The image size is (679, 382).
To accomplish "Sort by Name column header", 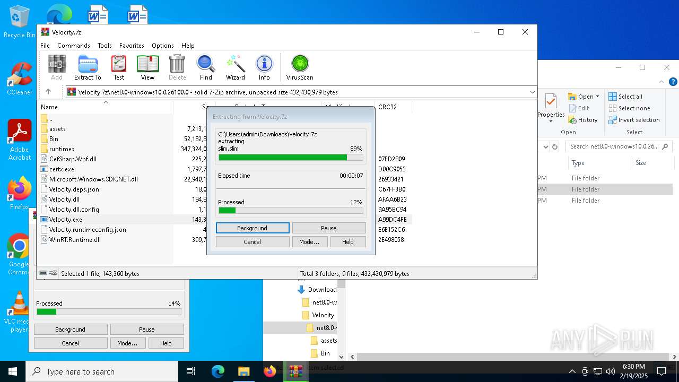I will [x=105, y=107].
